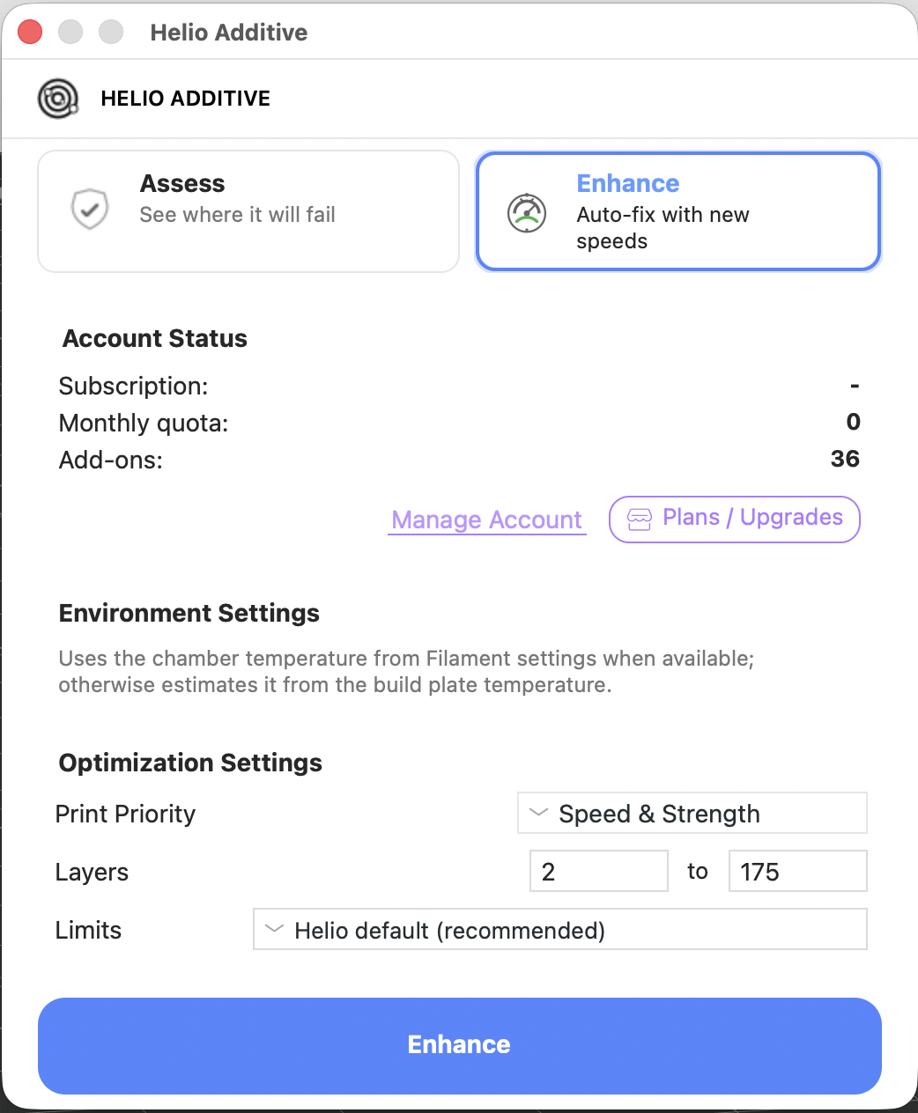Click the Layers start field showing 2
This screenshot has width=918, height=1113.
pos(598,872)
